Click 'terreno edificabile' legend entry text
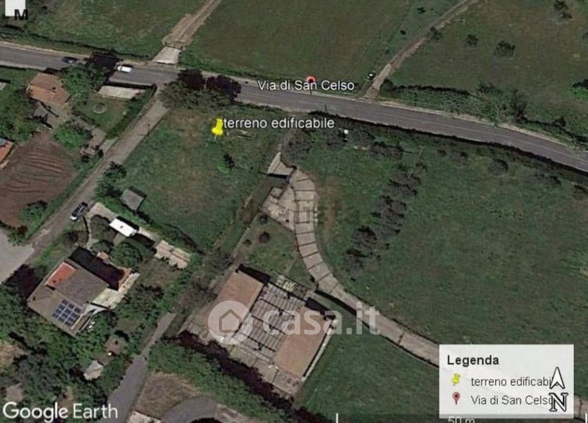 [x=510, y=382]
